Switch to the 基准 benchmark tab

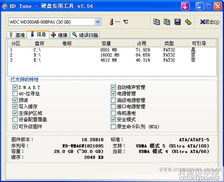pyautogui.click(x=16, y=35)
